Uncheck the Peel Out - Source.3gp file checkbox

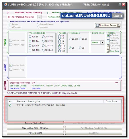[x=10, y=105]
